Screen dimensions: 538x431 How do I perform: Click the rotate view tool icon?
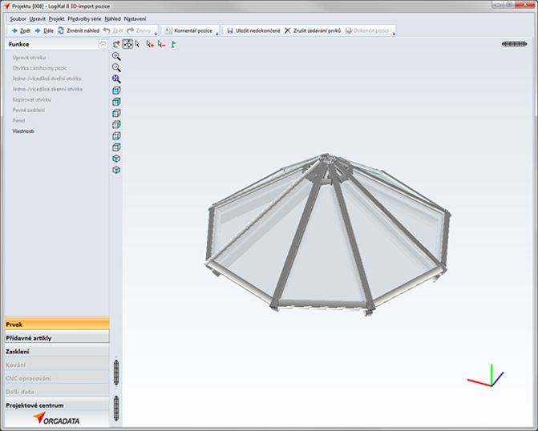point(116,44)
